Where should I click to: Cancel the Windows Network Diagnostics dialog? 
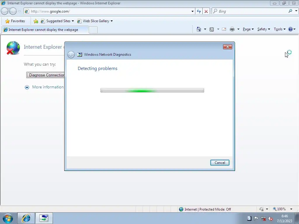220,163
